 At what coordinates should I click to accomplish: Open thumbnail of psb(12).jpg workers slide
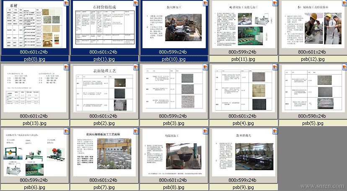313,25
